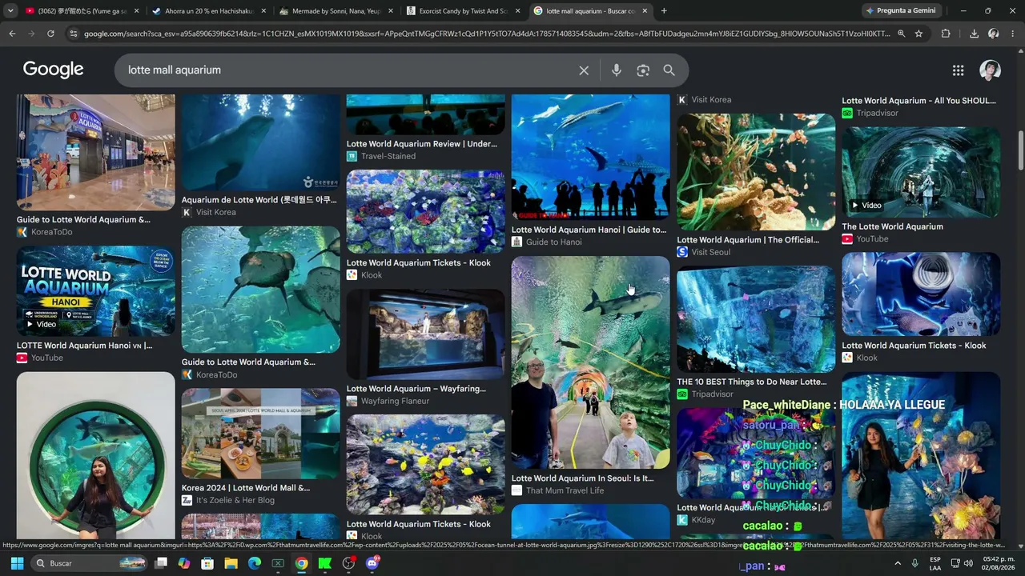The height and width of the screenshot is (576, 1025).
Task: Click the Google search text field
Action: (x=348, y=70)
